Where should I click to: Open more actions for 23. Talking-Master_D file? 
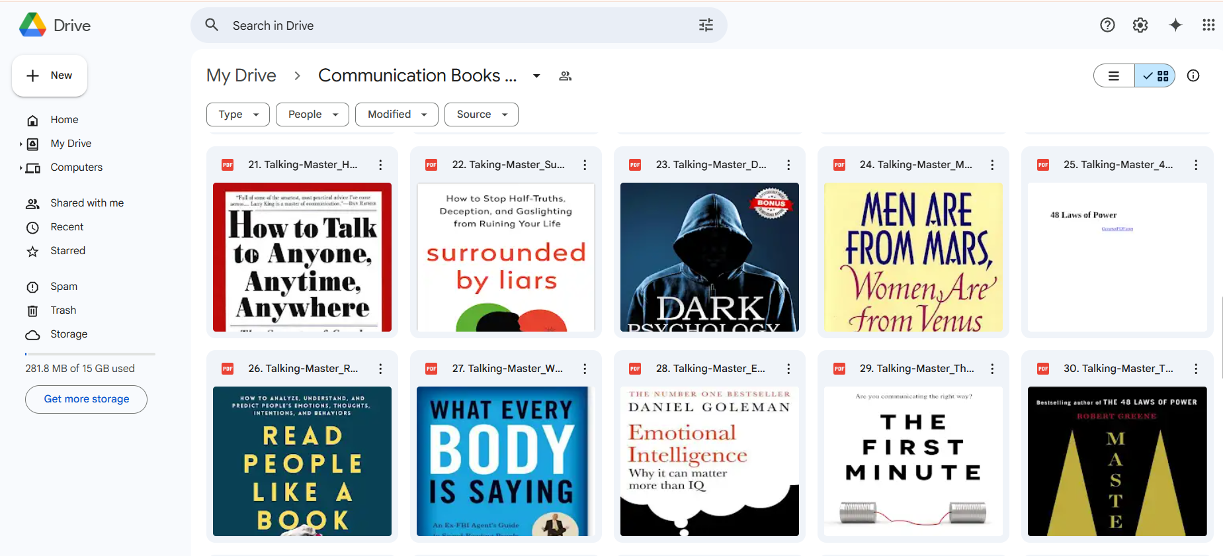(x=788, y=165)
